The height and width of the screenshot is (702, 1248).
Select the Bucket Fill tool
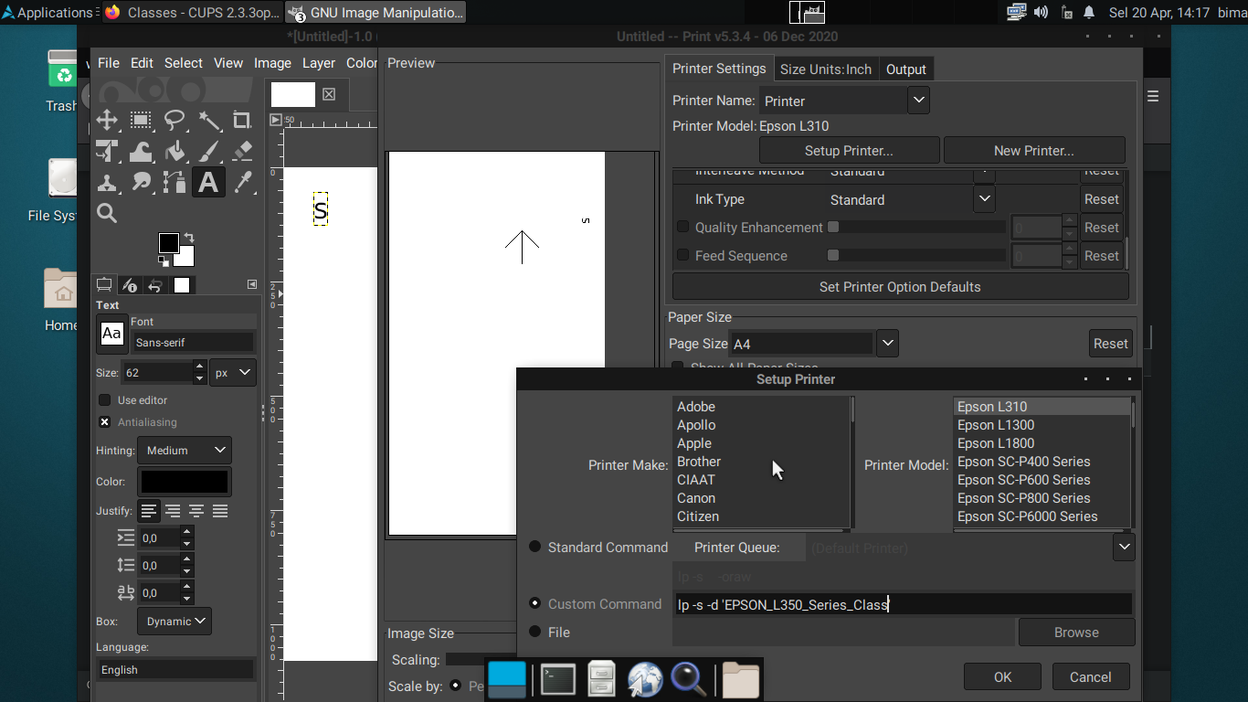click(x=175, y=152)
